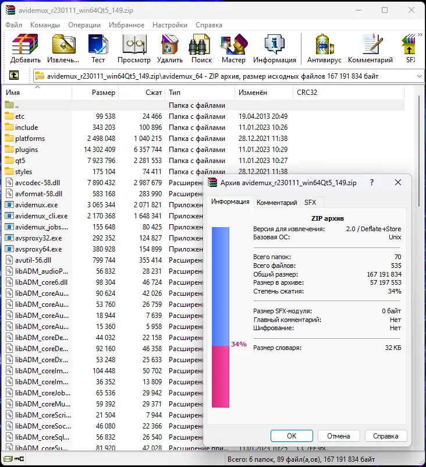Select the qt5 folder icon

[9, 160]
